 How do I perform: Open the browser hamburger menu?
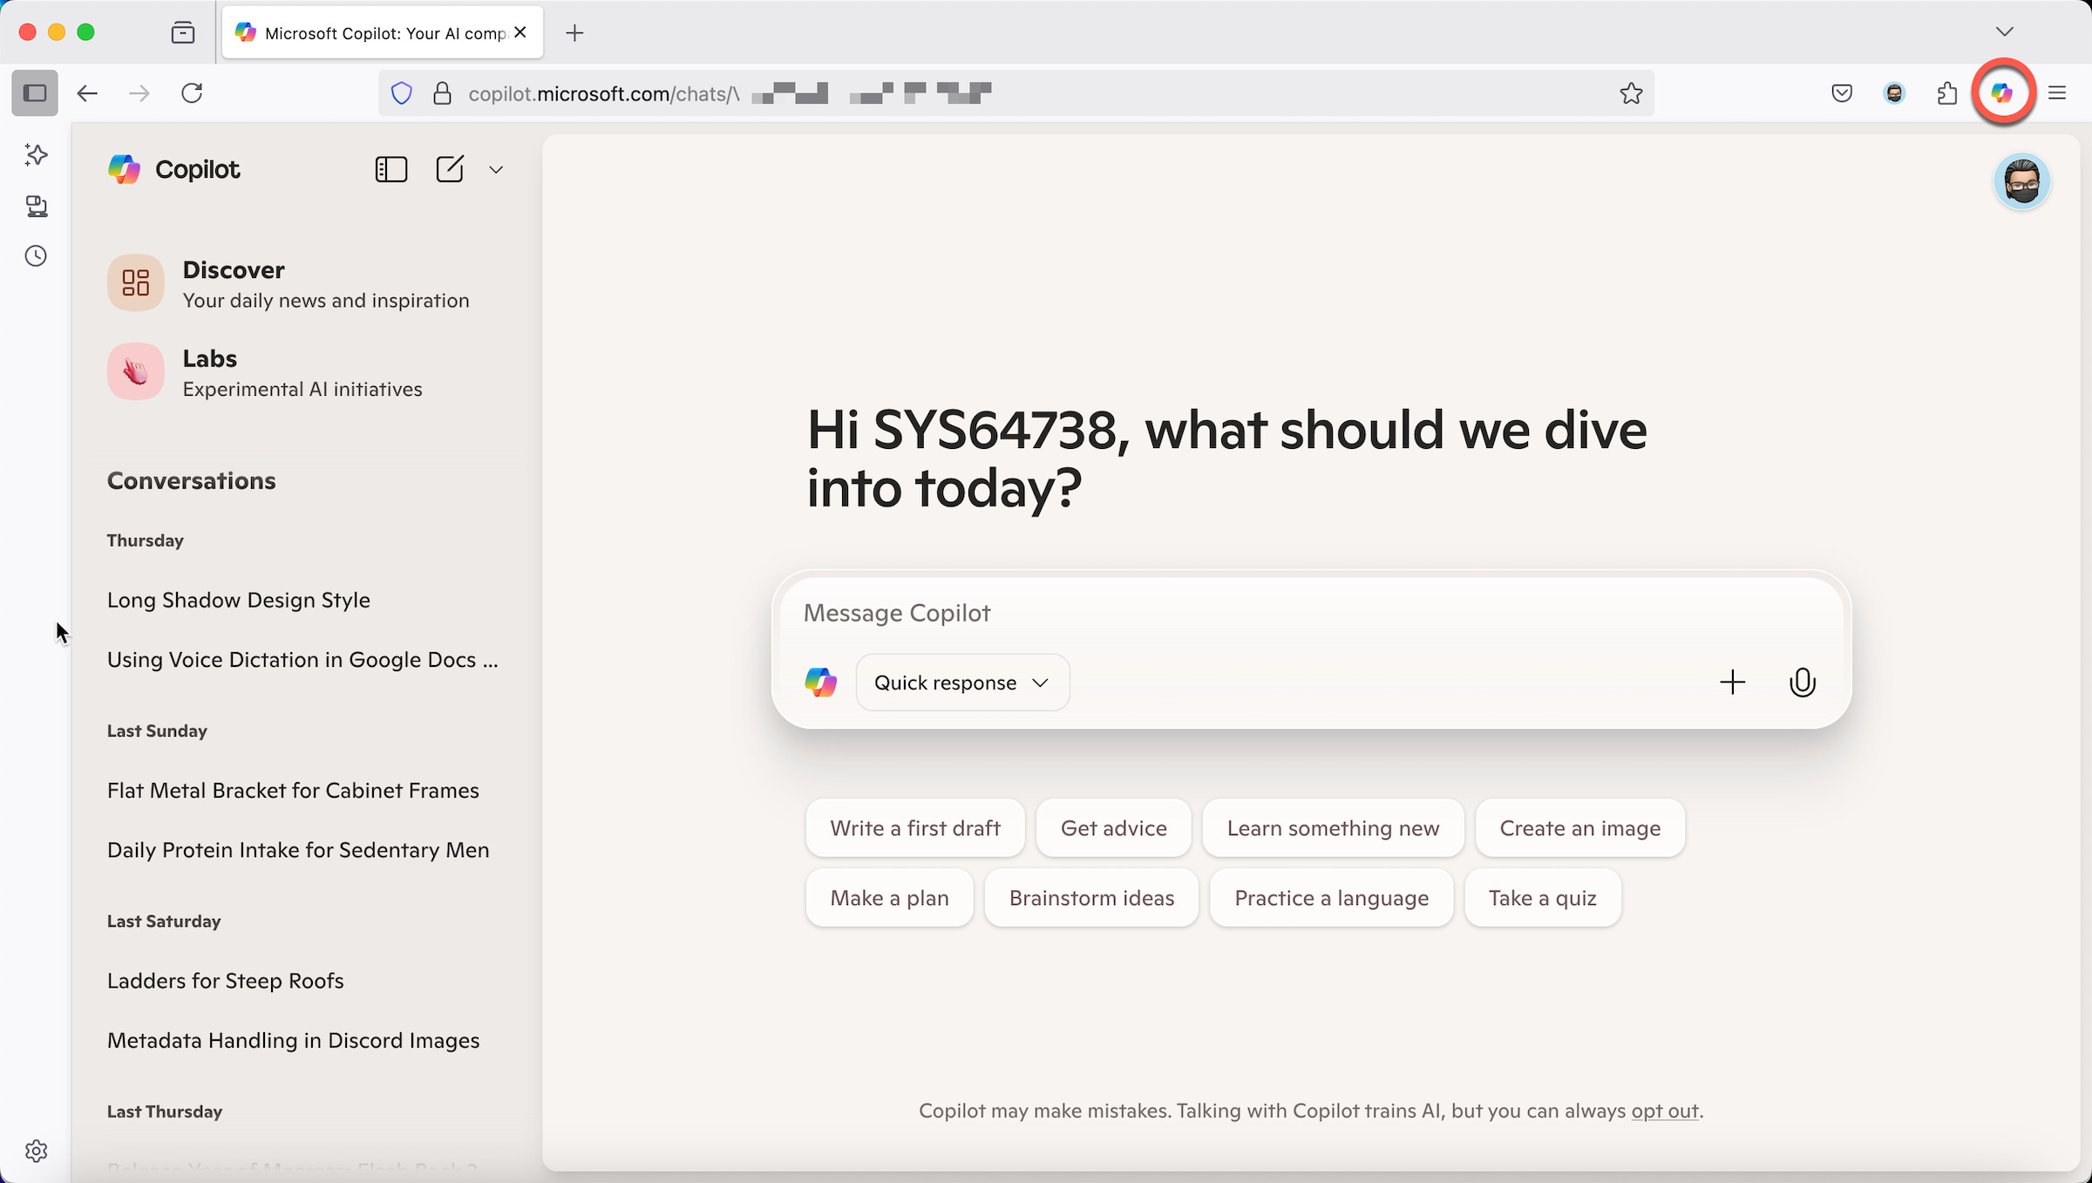coord(2057,92)
